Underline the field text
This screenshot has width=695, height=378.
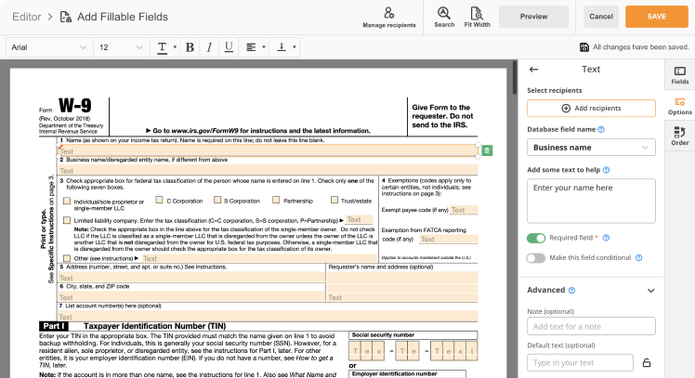pos(227,47)
